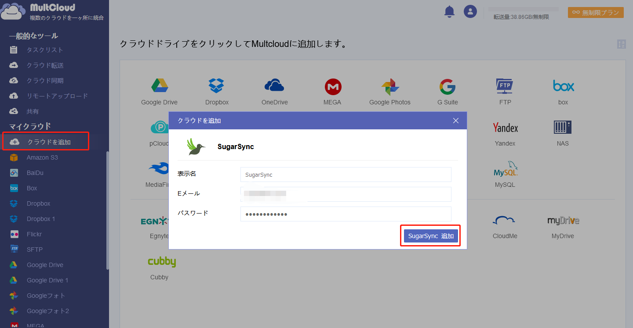The width and height of the screenshot is (633, 328).
Task: Choose the OneDrive cloud icon
Action: [x=274, y=85]
